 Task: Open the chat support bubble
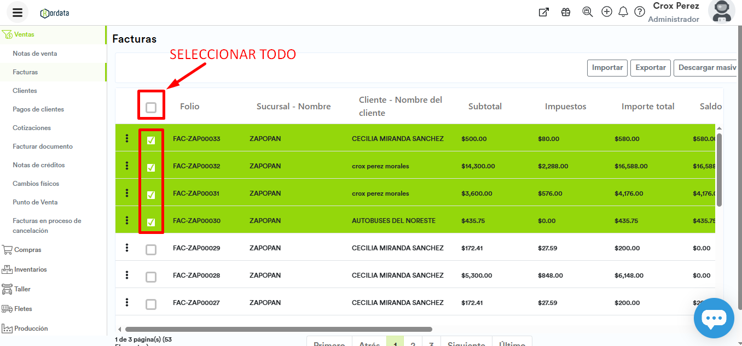(714, 318)
